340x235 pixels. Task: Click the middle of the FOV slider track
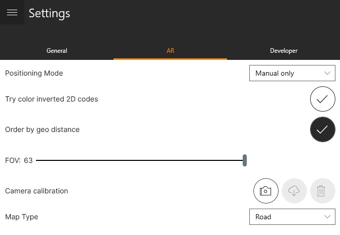point(140,160)
